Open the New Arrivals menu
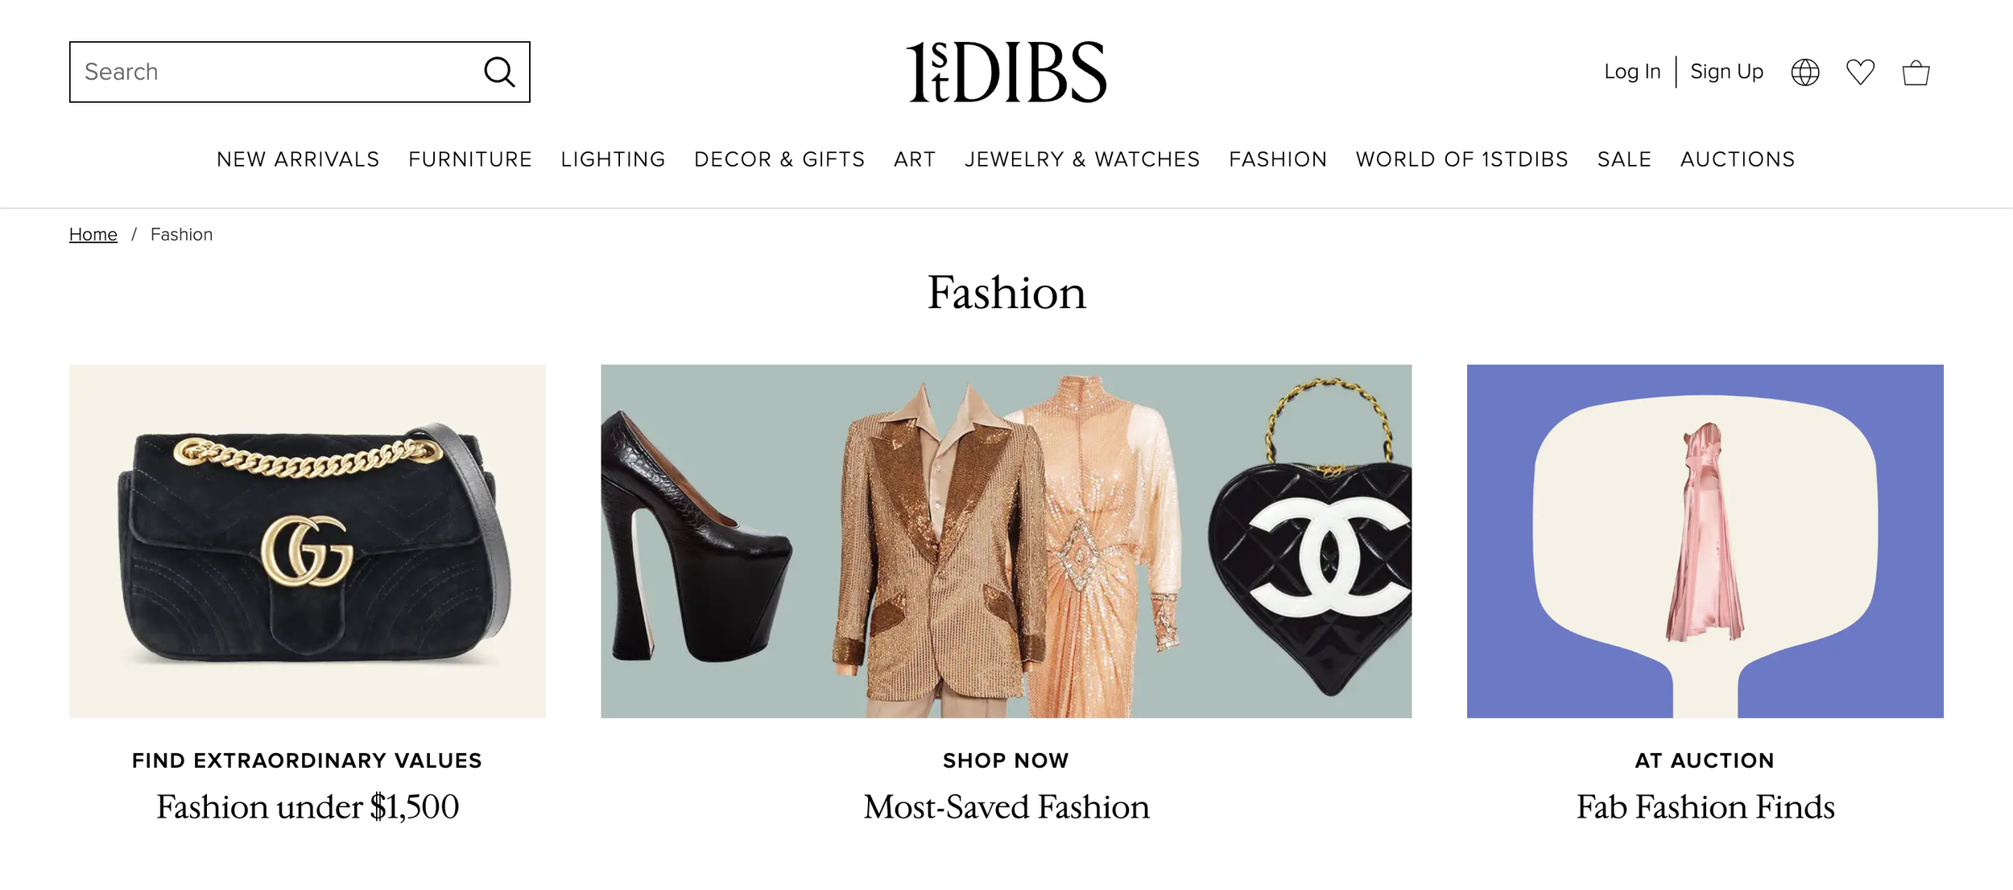Image resolution: width=2013 pixels, height=890 pixels. 298,159
